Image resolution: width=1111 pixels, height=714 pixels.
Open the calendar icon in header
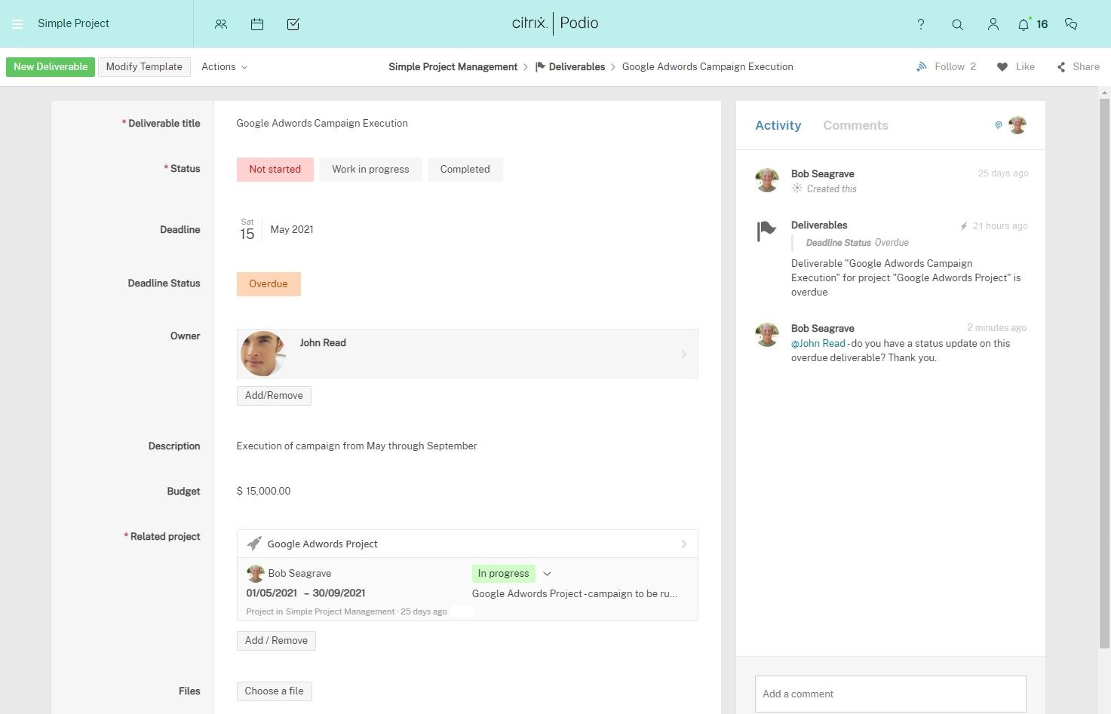(257, 24)
